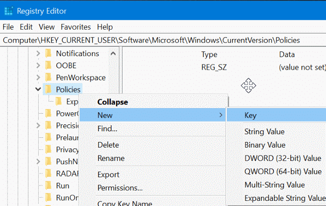
Task: Select the (value not set) data cell
Action: click(x=303, y=67)
